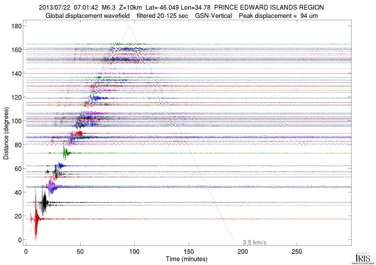Click the 140 tick on distance axis

(16, 74)
